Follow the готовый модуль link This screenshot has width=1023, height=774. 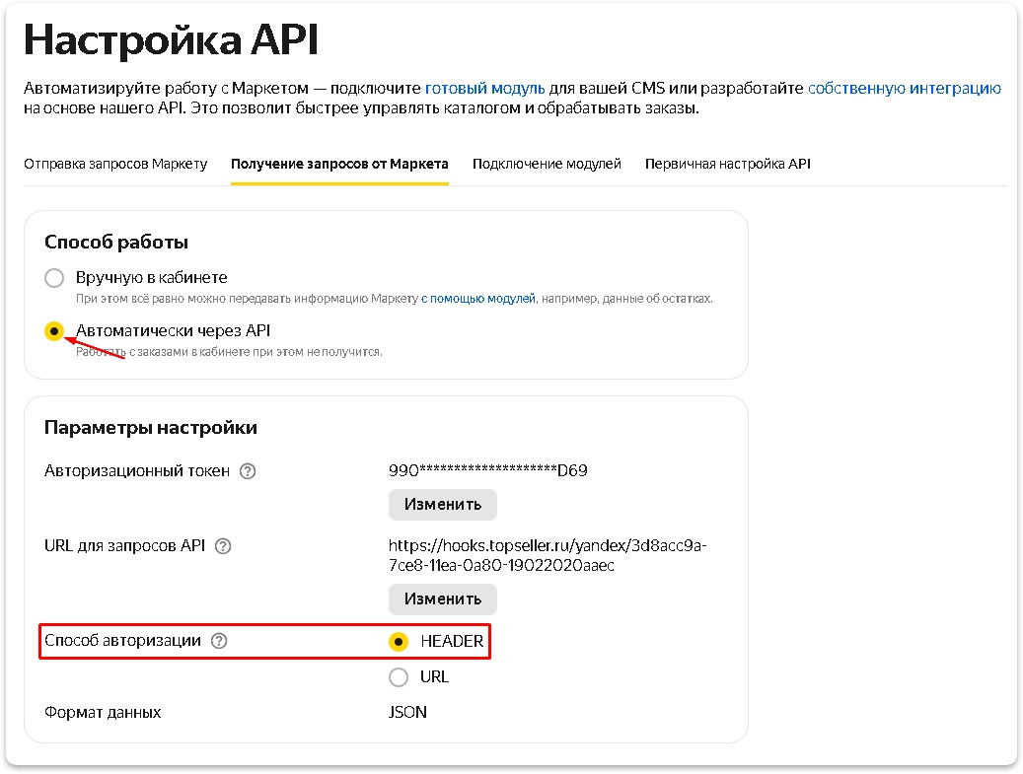click(484, 88)
